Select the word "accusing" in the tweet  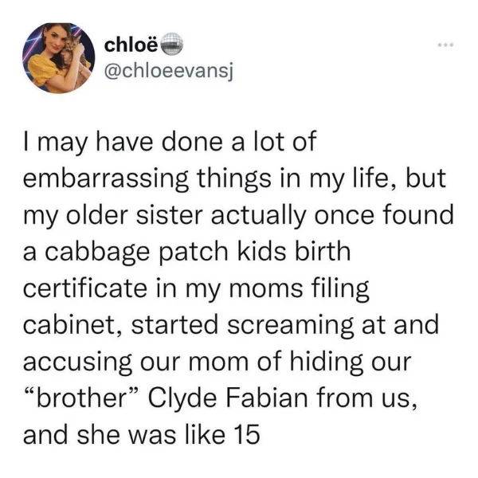pyautogui.click(x=78, y=362)
